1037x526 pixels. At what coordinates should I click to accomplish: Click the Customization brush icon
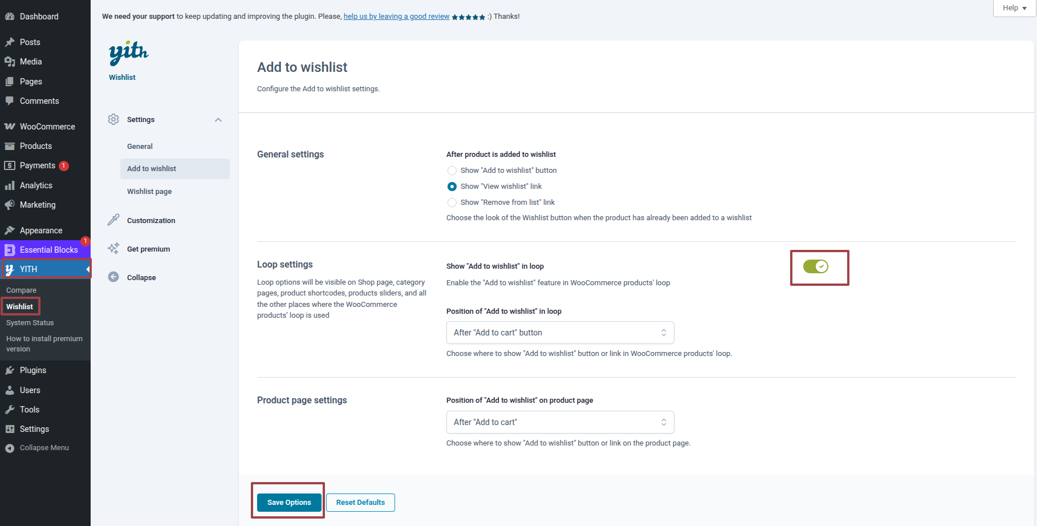(x=113, y=220)
